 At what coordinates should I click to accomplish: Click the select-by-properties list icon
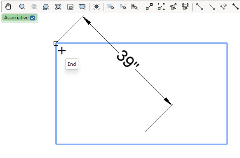[134, 7]
